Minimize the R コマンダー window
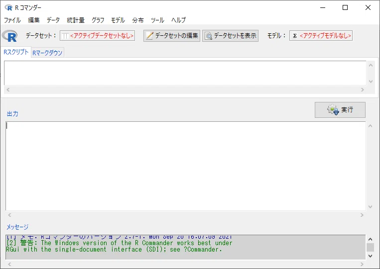Viewport: 380px width, 269px height. (323, 8)
